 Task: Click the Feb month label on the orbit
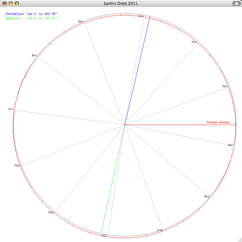point(194,42)
